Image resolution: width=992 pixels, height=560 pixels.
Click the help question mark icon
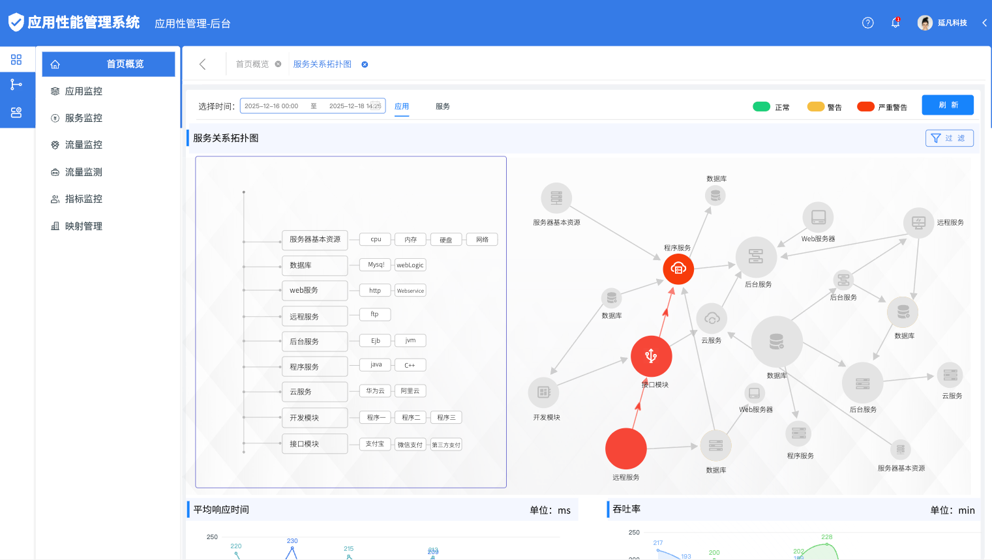(x=867, y=23)
